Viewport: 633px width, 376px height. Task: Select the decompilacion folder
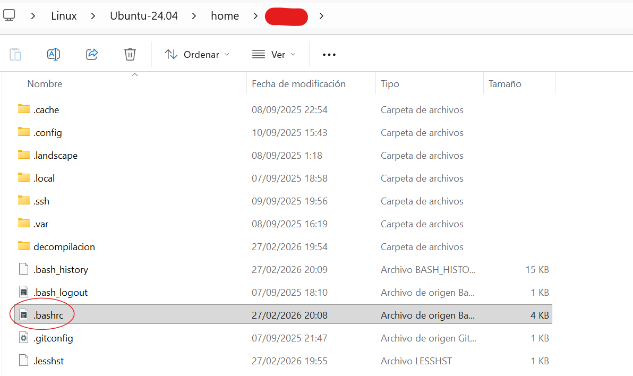tap(64, 247)
